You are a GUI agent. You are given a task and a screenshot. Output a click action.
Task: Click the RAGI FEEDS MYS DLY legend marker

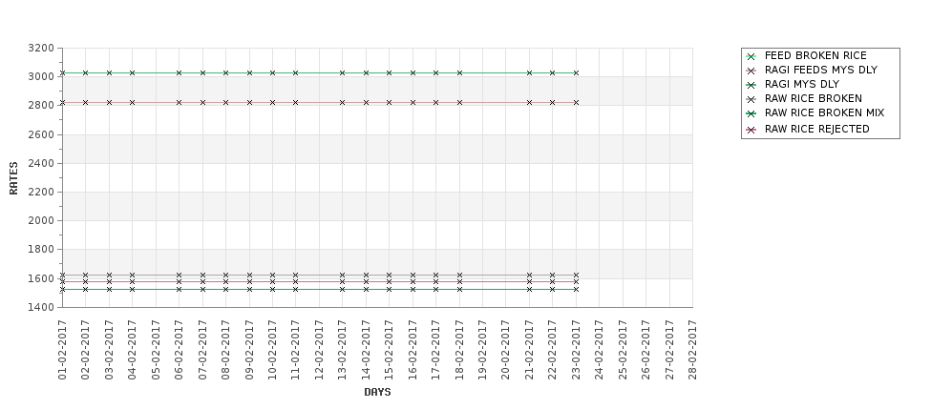click(x=751, y=71)
